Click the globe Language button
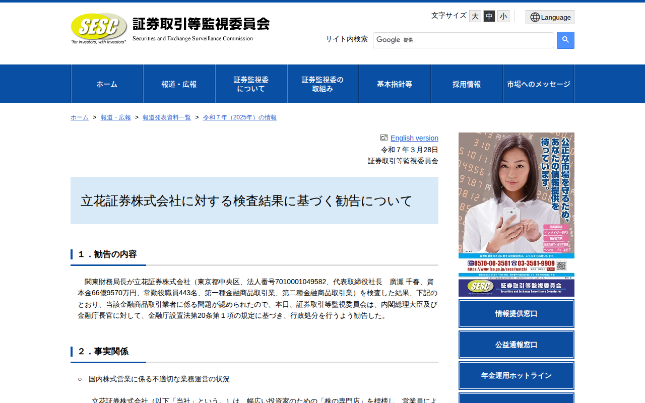 tap(550, 17)
